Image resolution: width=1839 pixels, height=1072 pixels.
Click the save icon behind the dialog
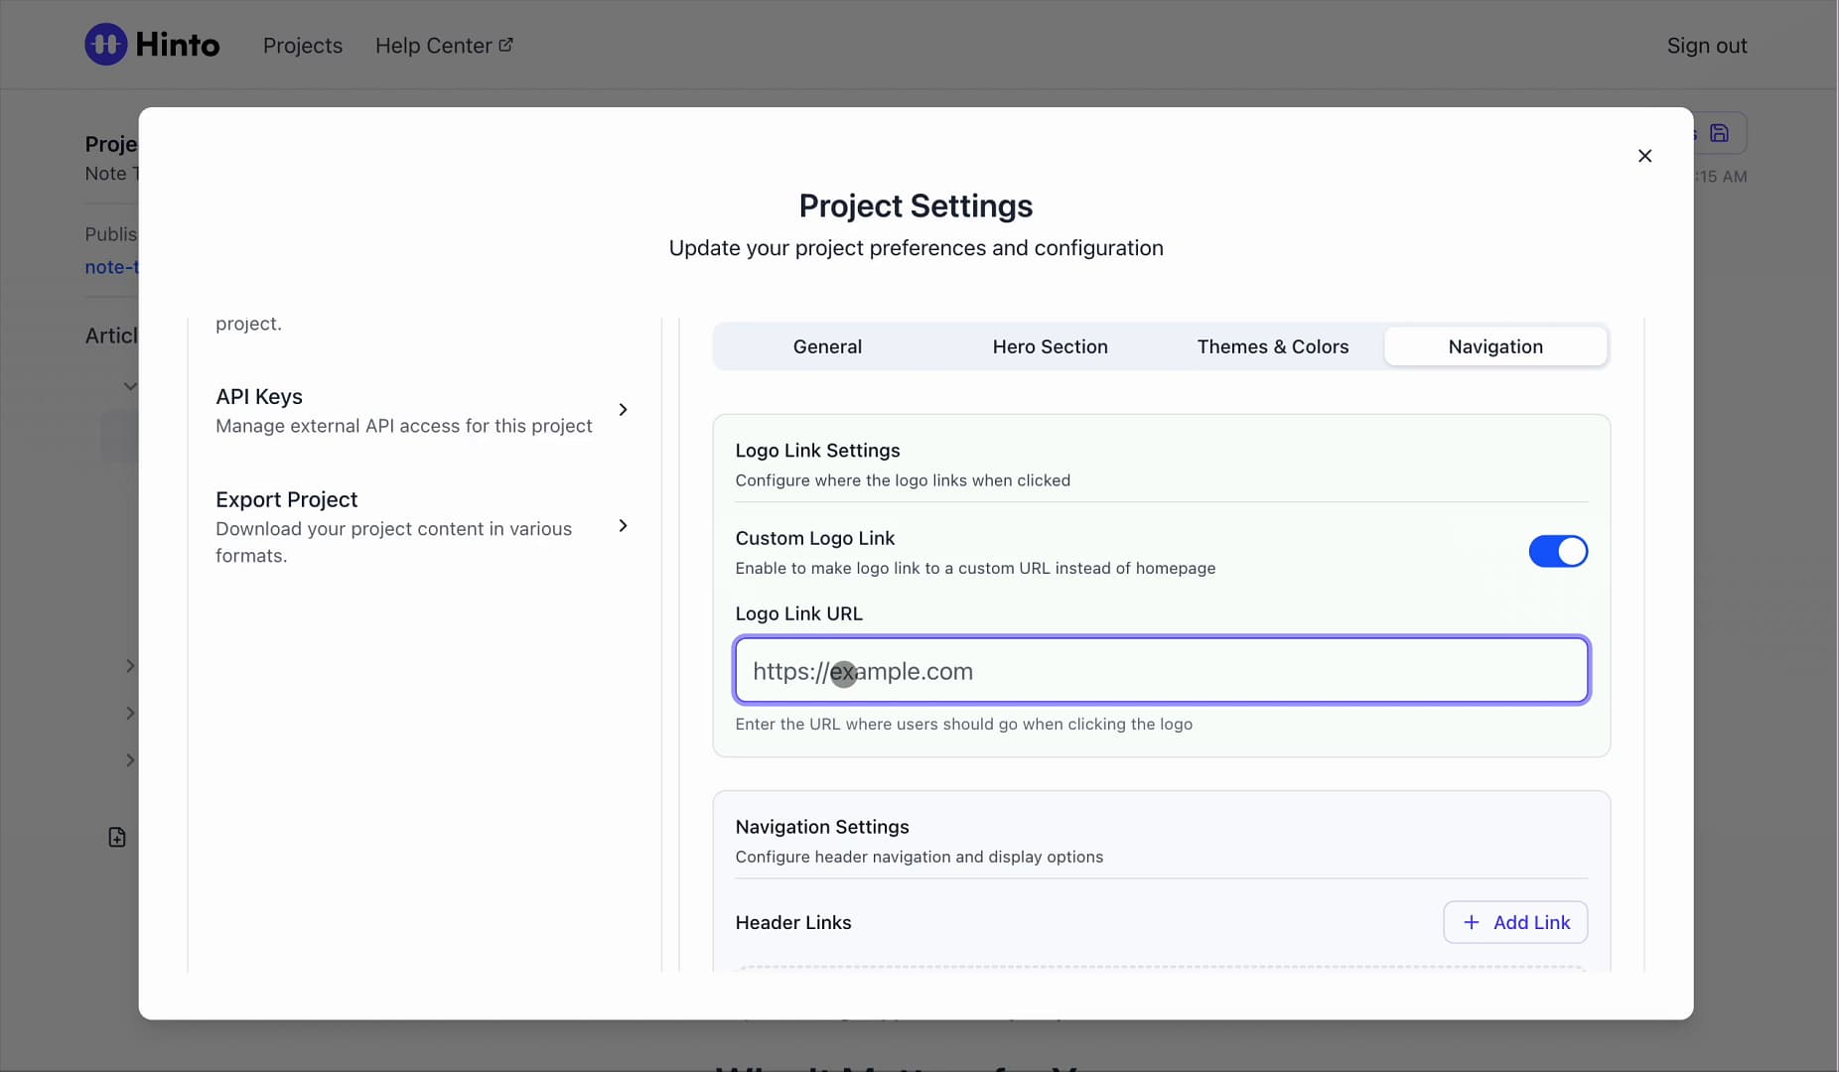tap(1719, 133)
